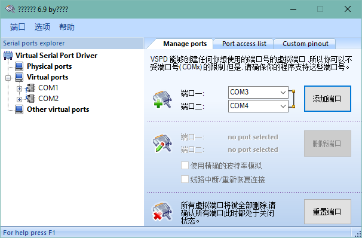Toggle 线路中断/重新恢复连接 checkbox
The image size is (362, 238).
click(x=185, y=179)
